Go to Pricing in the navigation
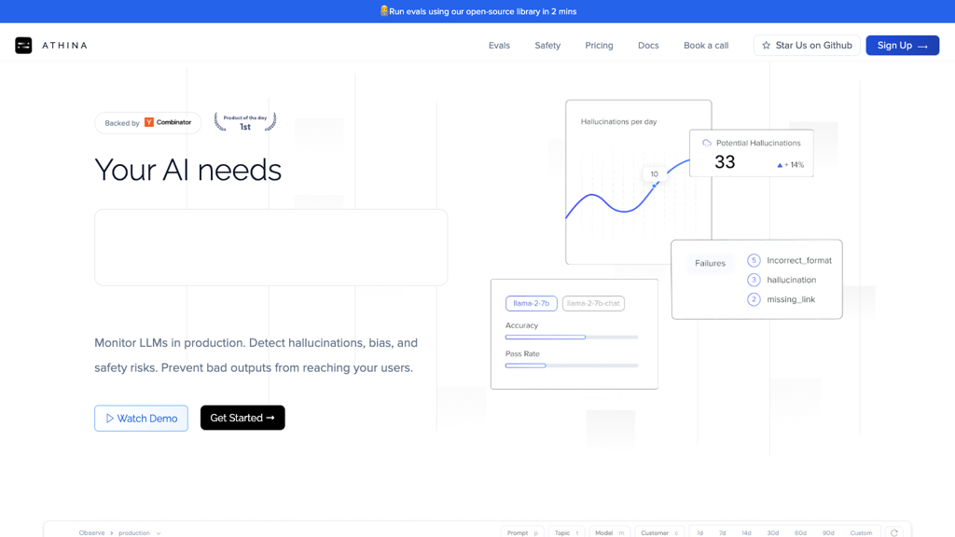This screenshot has height=537, width=955. [599, 46]
